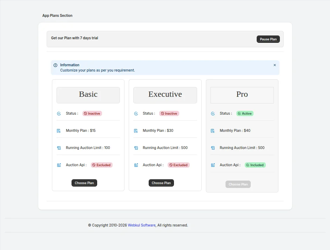Click the Auction Api icon in Basic card
This screenshot has height=250, width=330.
point(59,165)
